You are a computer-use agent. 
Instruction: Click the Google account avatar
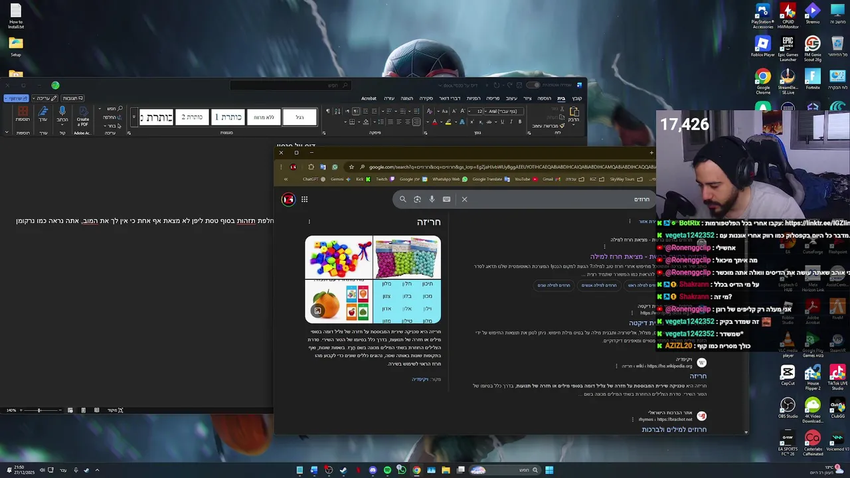(x=288, y=199)
